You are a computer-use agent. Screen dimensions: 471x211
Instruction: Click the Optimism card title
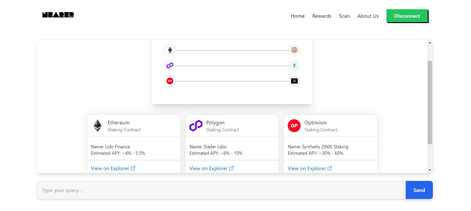316,123
